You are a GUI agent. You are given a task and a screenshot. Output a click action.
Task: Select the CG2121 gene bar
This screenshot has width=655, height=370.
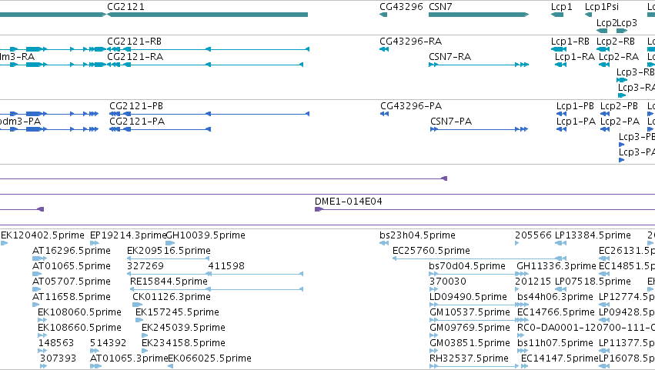pos(208,15)
